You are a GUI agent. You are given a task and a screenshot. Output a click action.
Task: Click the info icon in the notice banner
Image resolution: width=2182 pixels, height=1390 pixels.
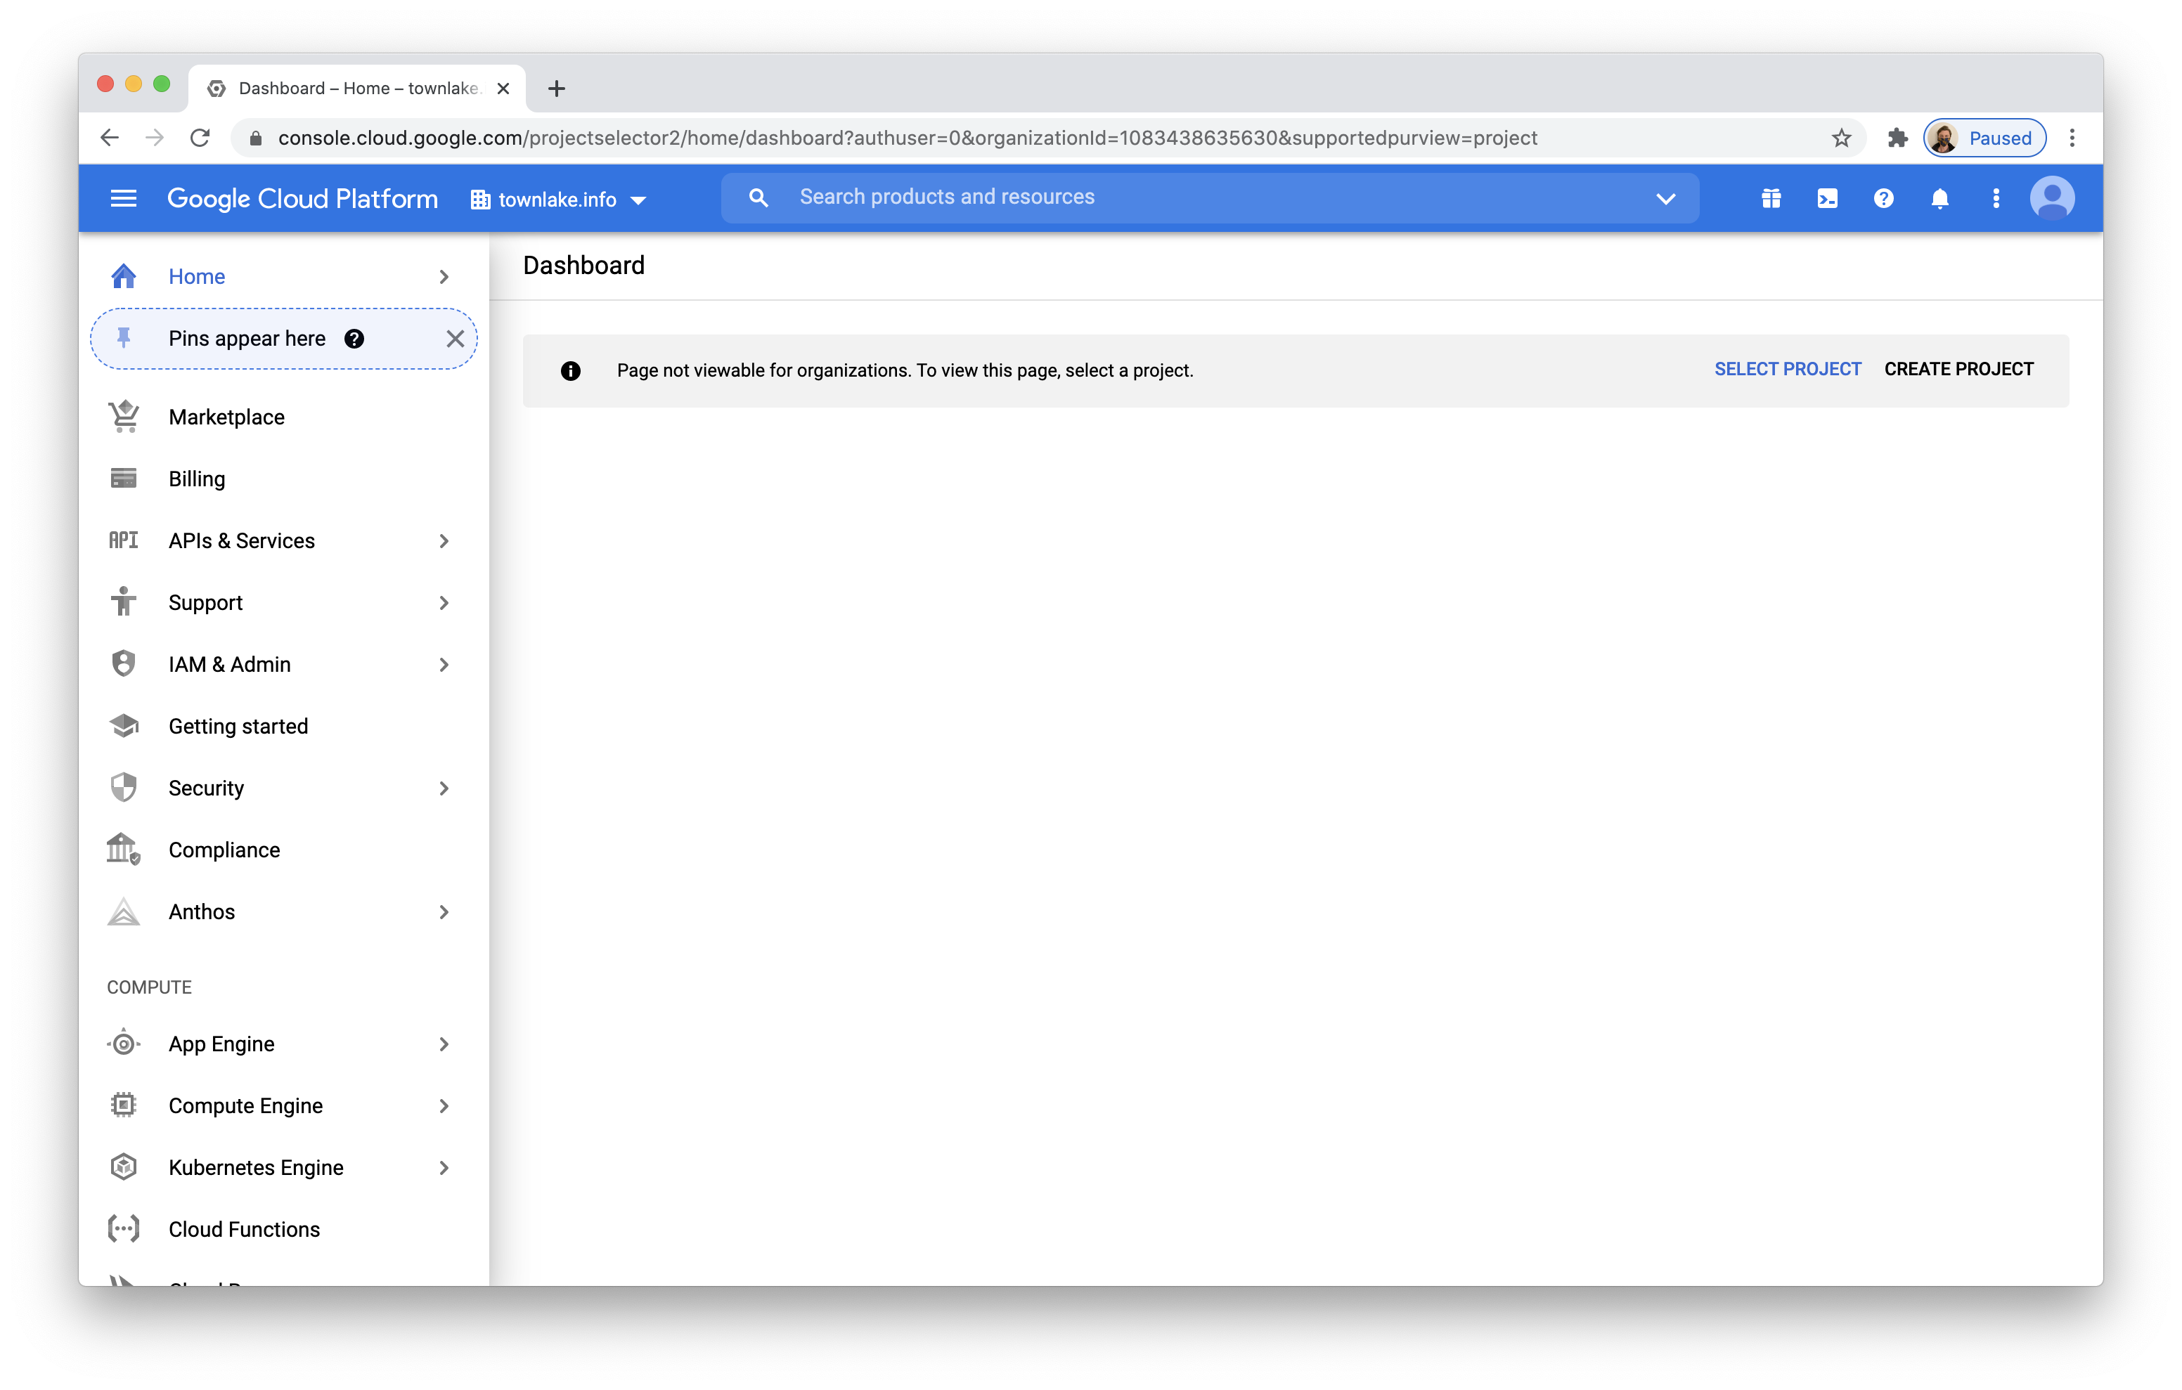click(570, 370)
